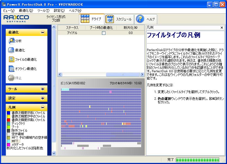
Task: Click the RAXCO Software logo
Action: [16, 19]
